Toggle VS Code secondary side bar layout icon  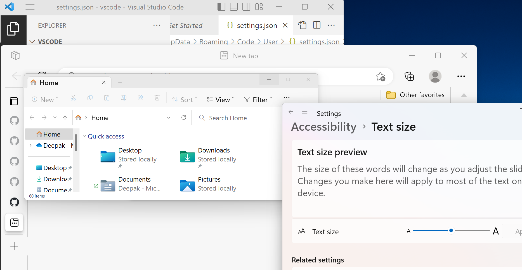[246, 7]
